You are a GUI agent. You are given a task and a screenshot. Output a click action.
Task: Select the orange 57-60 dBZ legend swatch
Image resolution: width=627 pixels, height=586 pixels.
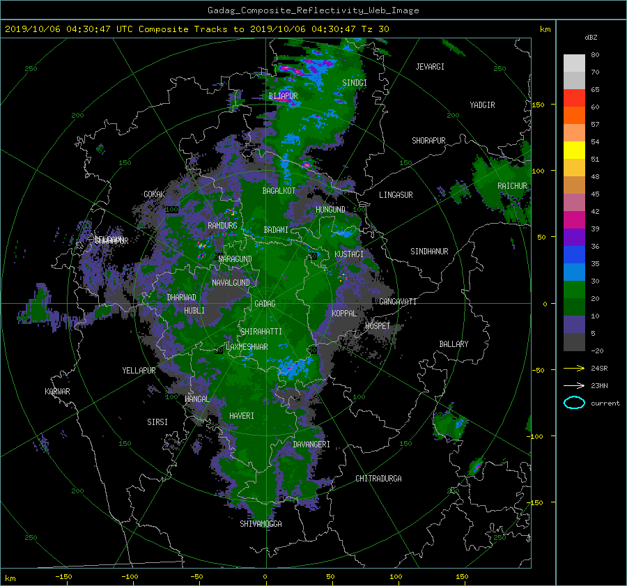point(574,116)
